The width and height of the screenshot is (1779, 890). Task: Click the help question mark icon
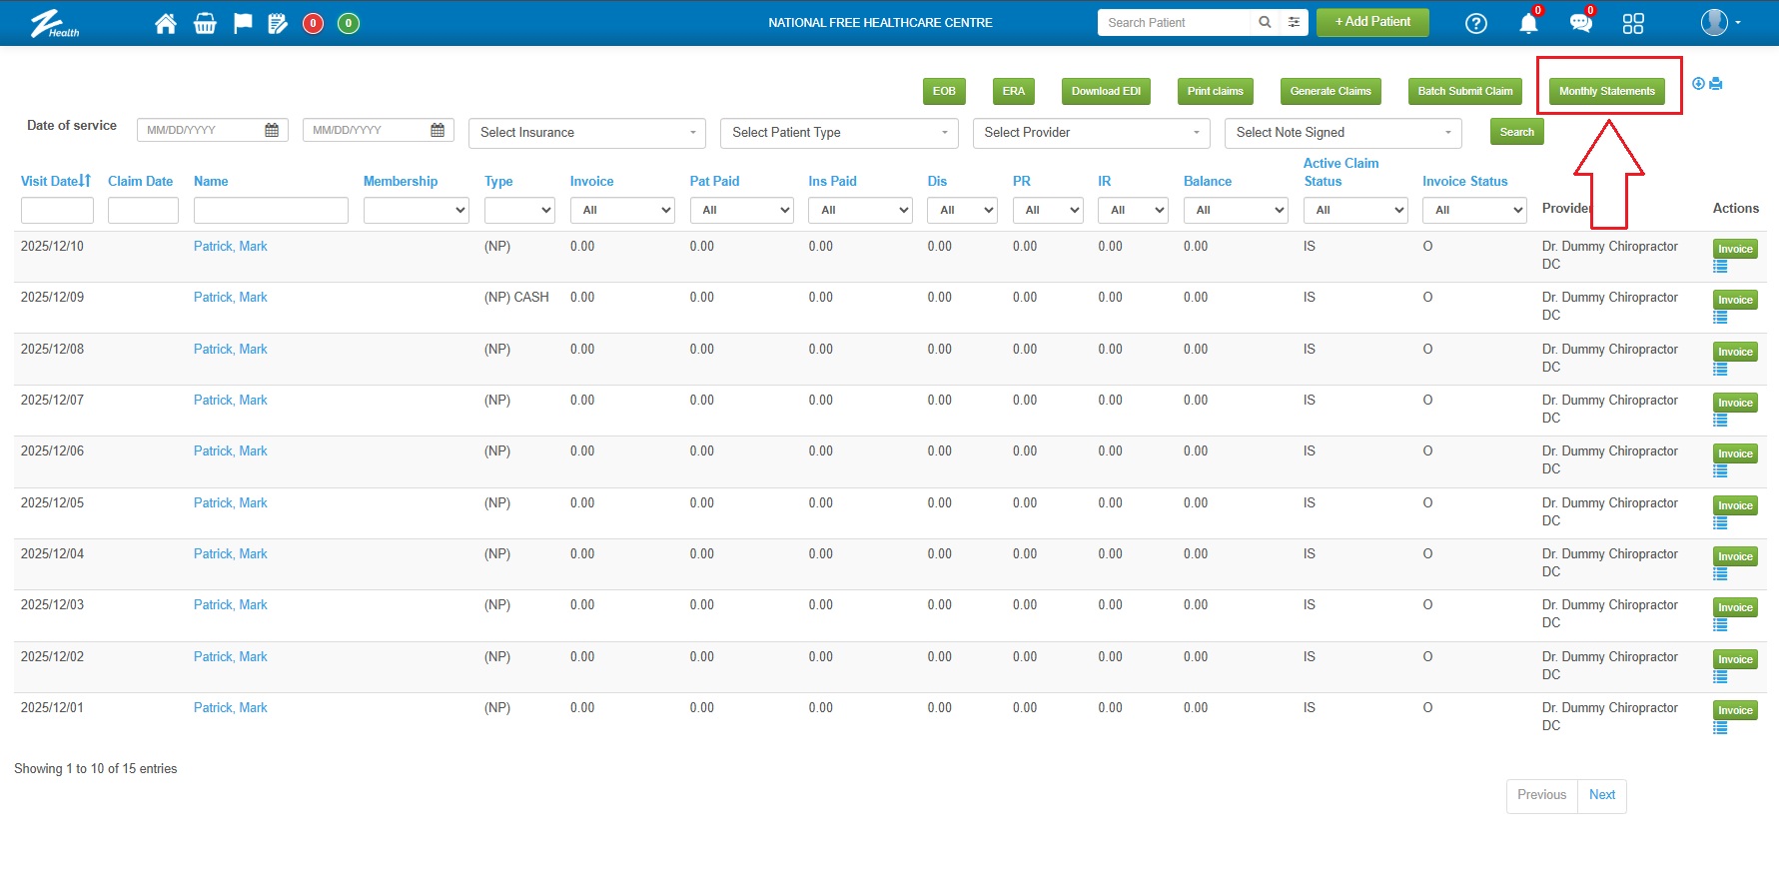1475,23
